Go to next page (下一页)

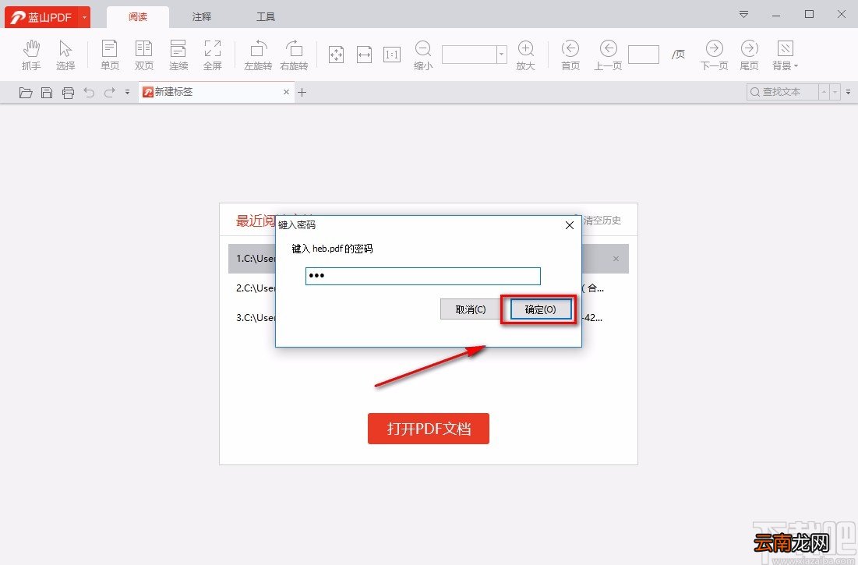[x=714, y=55]
